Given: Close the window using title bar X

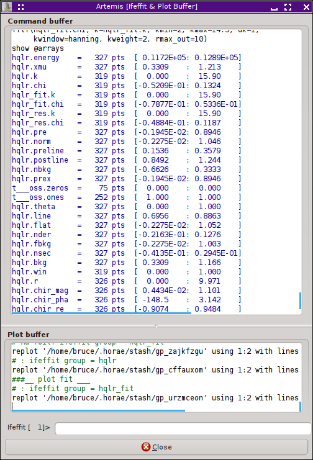Looking at the screenshot, I should tap(306, 7).
